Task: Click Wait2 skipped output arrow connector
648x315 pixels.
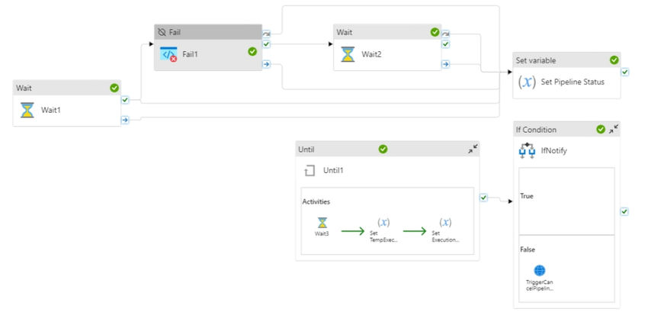Action: click(x=445, y=34)
